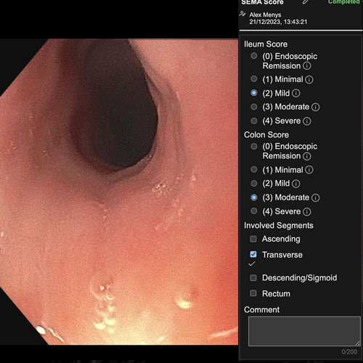The image size is (363, 363).
Task: Open info icon for Colon Minimal
Action: tap(309, 170)
